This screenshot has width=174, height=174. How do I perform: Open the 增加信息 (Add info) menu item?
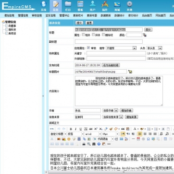[9, 15]
